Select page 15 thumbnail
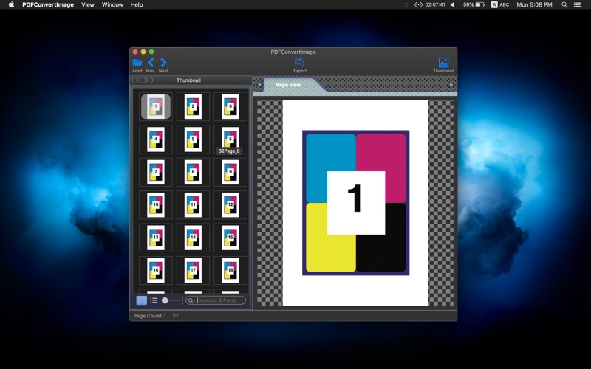591x369 pixels. [230, 238]
